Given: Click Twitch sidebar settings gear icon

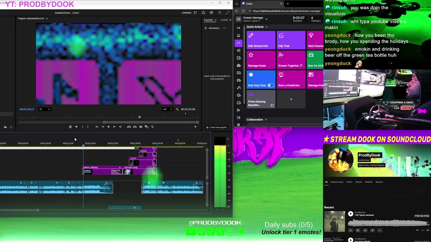Looking at the screenshot, I should 238,95.
